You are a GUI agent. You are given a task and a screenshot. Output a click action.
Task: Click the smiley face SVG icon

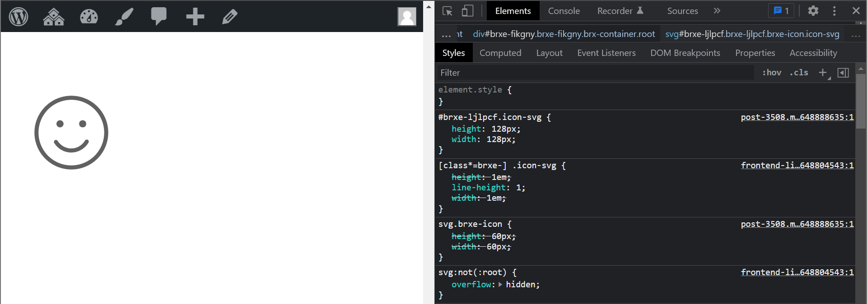[x=71, y=133]
